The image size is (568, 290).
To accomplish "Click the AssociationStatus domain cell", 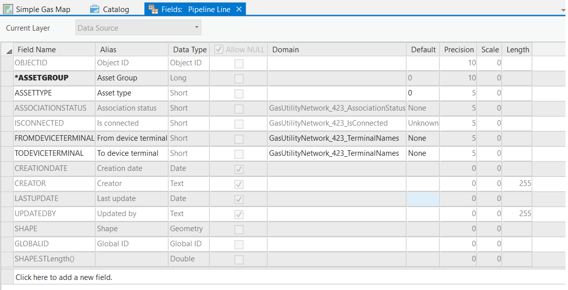I will (337, 108).
